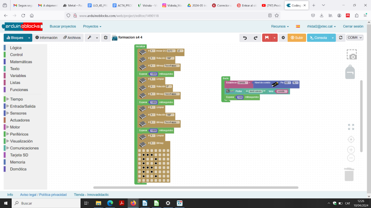Open Firefox from the Windows taskbar
371x208 pixels.
133,203
